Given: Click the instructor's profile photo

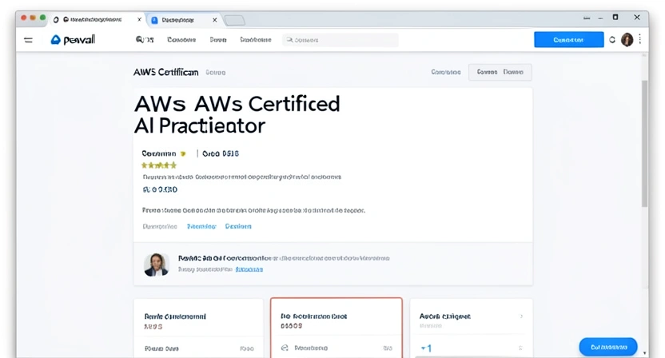Looking at the screenshot, I should point(156,265).
